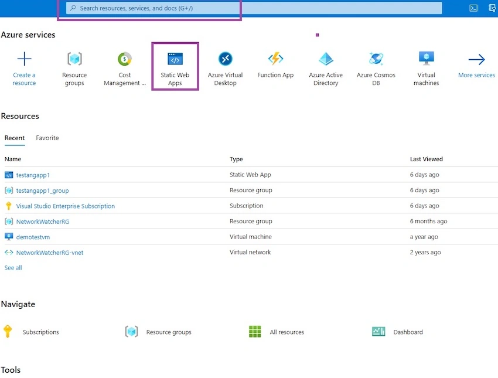
Task: Open the testangapp1 resource link
Action: 33,175
